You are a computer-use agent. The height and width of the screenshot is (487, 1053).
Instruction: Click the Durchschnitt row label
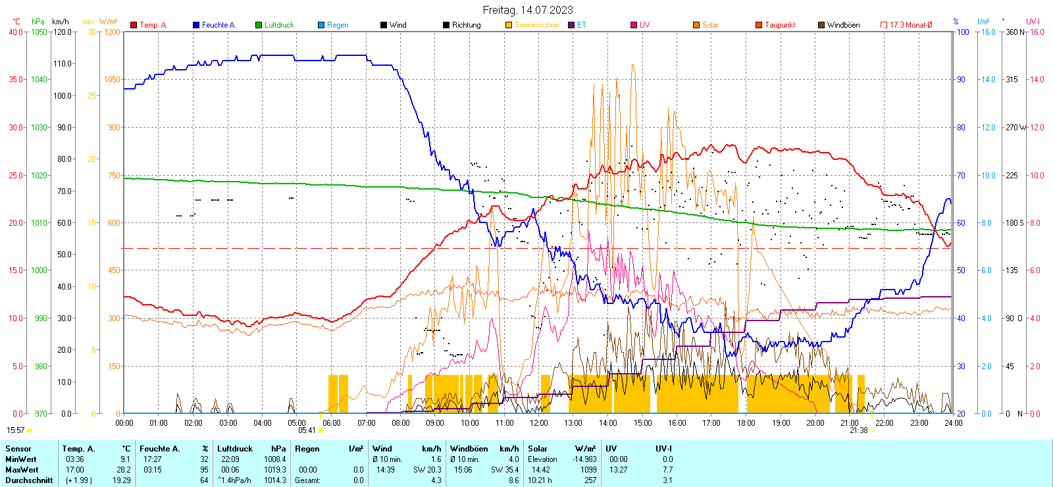point(29,480)
